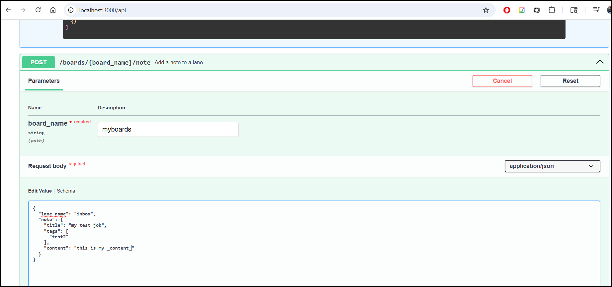View site information for localhost
The image size is (612, 287).
(71, 10)
